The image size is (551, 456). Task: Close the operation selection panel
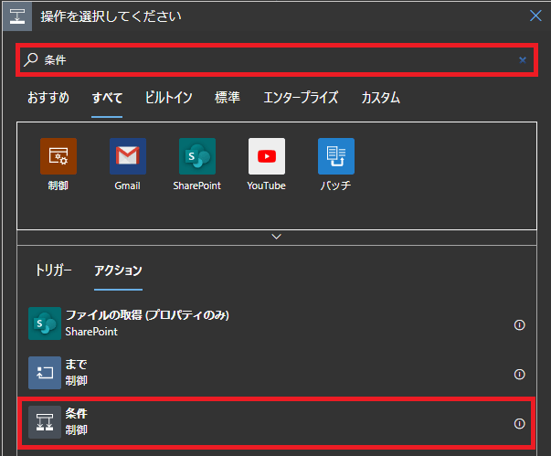pos(535,16)
